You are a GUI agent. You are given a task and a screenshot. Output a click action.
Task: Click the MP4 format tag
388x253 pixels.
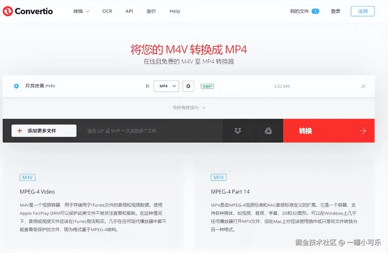219,177
